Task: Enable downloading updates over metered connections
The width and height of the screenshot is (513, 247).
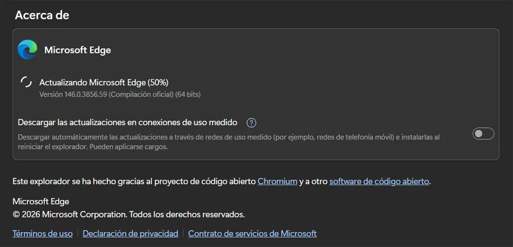Action: (483, 134)
